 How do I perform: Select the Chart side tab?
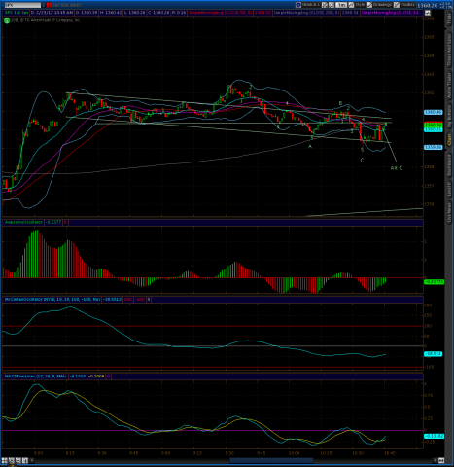[449, 140]
